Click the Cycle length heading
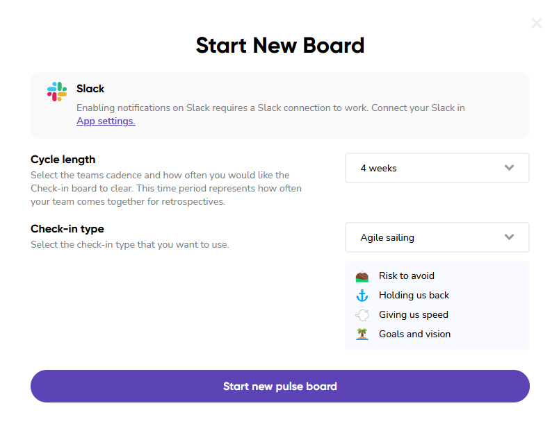 pos(63,160)
